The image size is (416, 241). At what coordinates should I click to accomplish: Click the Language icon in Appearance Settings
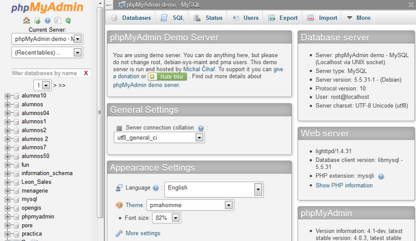[x=119, y=188]
